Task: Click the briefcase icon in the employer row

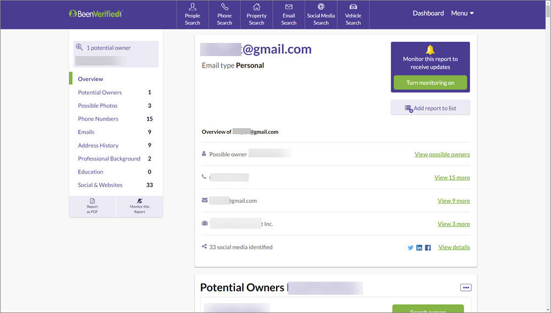Action: (205, 223)
